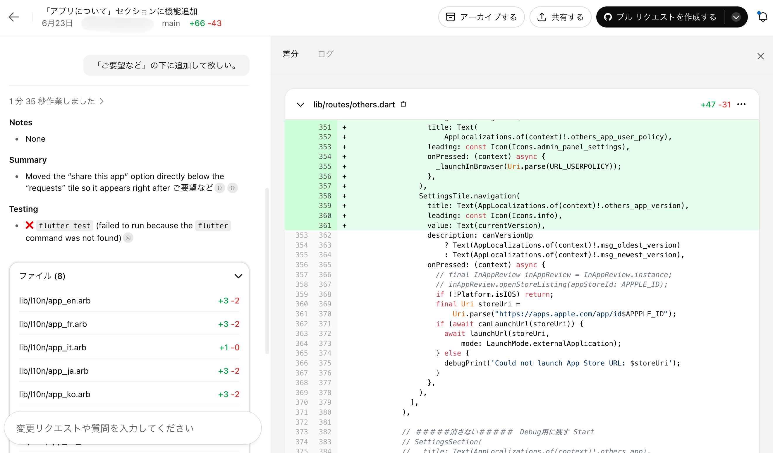This screenshot has width=773, height=453.
Task: Create a pull request (プル リクエストを作成する)
Action: [660, 17]
